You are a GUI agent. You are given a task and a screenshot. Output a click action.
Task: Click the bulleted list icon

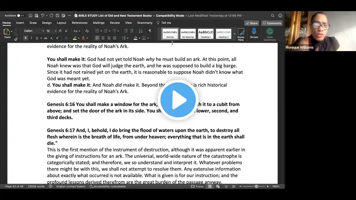click(97, 31)
